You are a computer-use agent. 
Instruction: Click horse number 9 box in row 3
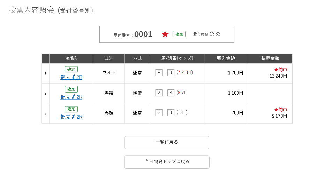coord(171,113)
